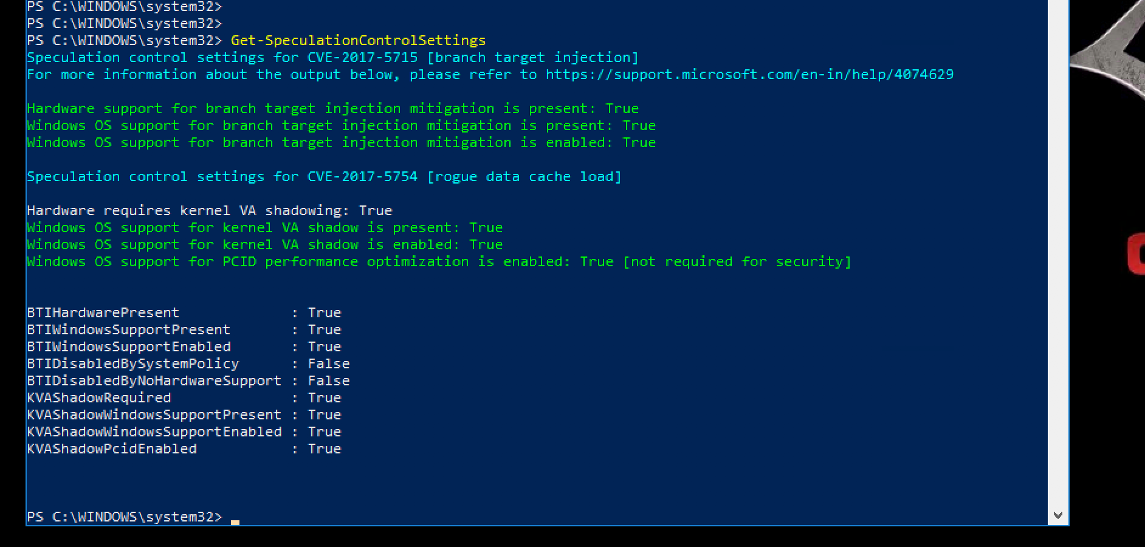Click the KVAShadowRequired property name
The image size is (1145, 547).
click(x=99, y=398)
